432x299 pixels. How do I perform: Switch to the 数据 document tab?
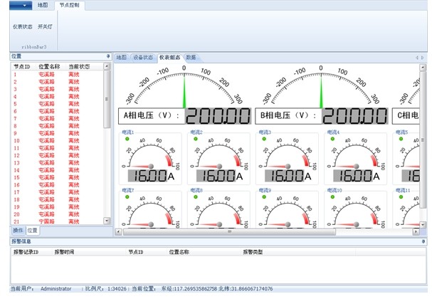pyautogui.click(x=191, y=56)
